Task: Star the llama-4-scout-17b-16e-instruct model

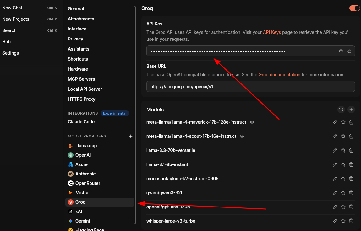Action: tap(343, 136)
